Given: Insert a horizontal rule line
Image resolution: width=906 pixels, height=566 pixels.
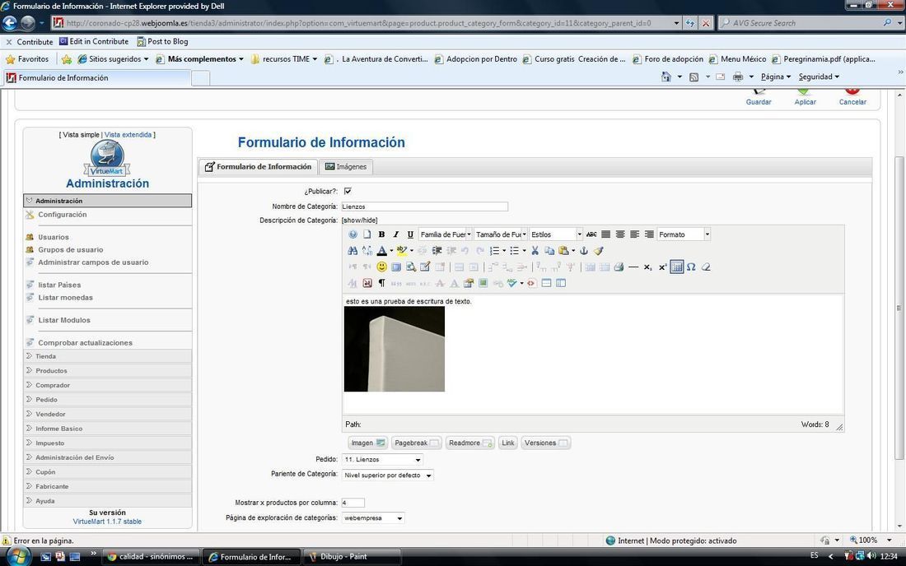Looking at the screenshot, I should click(633, 267).
